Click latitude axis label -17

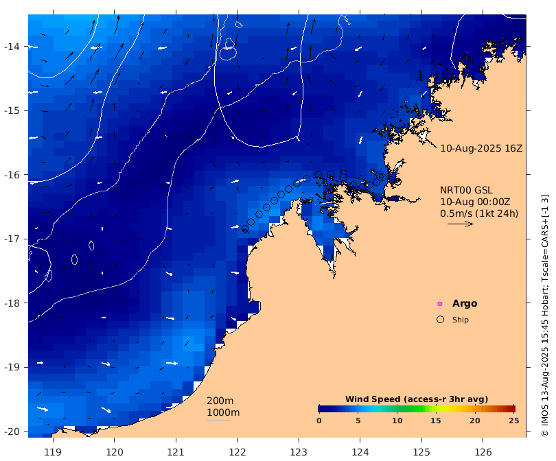click(12, 239)
